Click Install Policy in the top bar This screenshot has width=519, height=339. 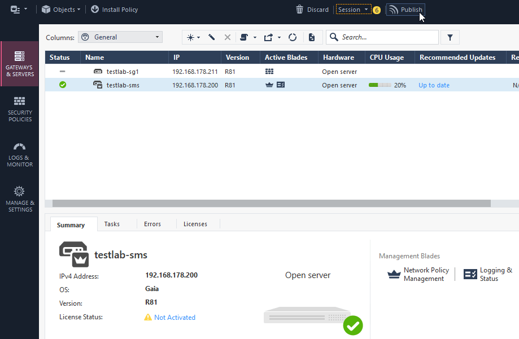pos(114,10)
